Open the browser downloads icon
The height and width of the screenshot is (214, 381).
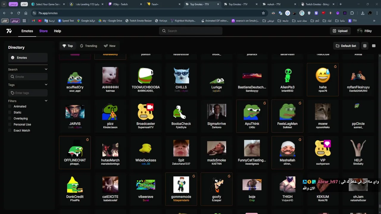pyautogui.click(x=363, y=13)
